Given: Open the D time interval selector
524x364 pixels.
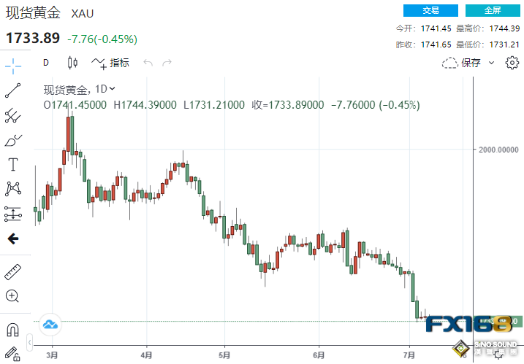Looking at the screenshot, I should tap(46, 63).
